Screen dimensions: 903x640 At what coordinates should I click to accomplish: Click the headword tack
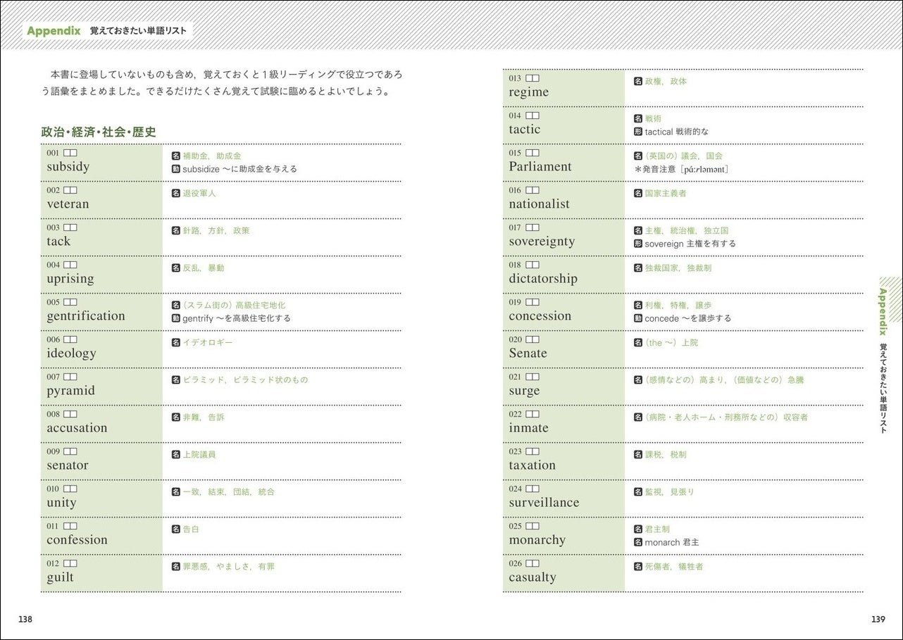pyautogui.click(x=58, y=241)
